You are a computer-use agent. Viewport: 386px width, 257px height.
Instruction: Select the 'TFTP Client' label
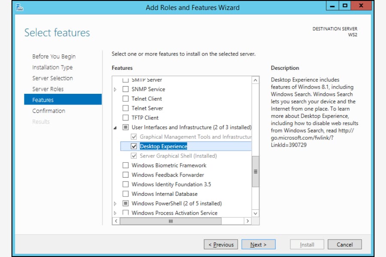click(145, 117)
